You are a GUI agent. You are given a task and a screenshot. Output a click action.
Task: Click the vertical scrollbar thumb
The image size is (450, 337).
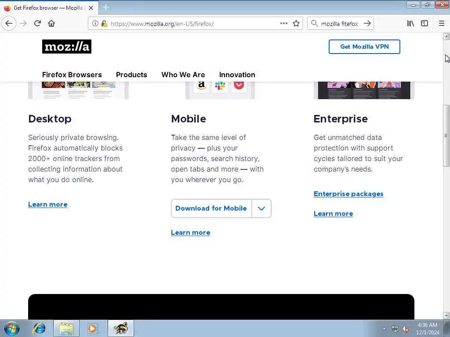pyautogui.click(x=446, y=136)
